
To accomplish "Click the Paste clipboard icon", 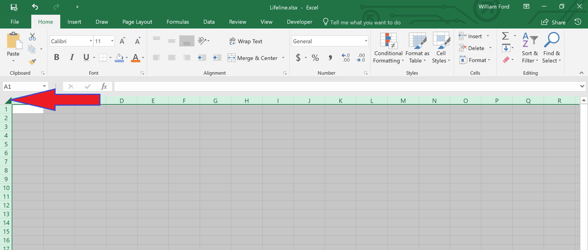I will click(14, 40).
